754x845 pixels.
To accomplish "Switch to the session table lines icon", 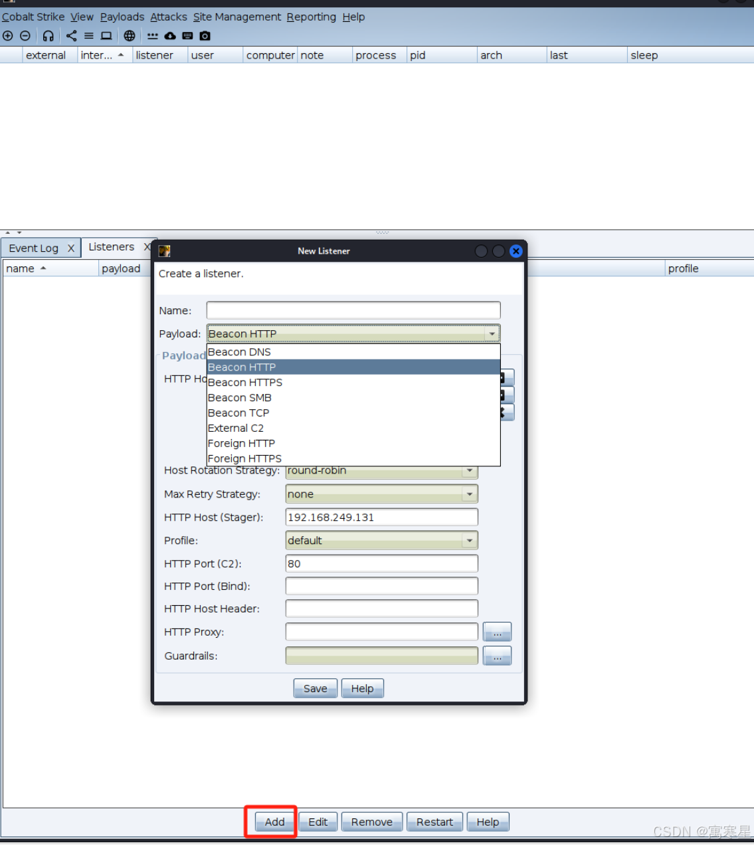I will tap(88, 36).
